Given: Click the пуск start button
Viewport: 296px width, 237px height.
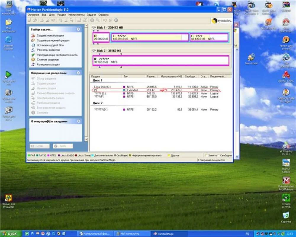Looking at the screenshot, I should pos(10,234).
